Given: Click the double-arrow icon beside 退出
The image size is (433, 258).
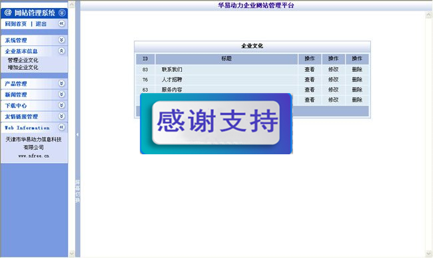Looking at the screenshot, I should pyautogui.click(x=61, y=24).
